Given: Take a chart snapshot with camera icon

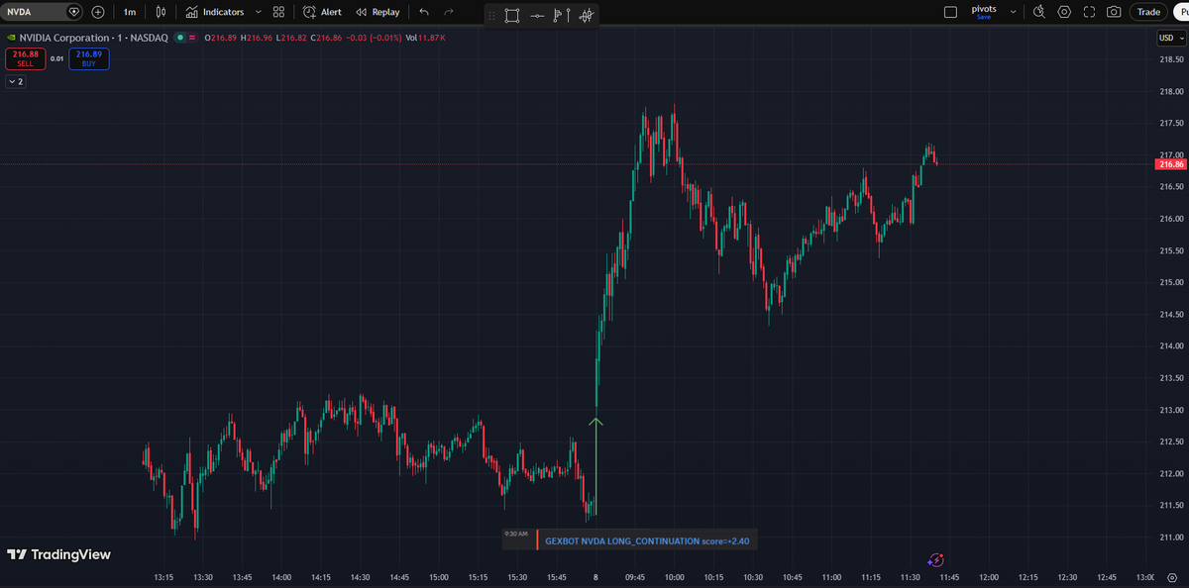Looking at the screenshot, I should (x=1114, y=12).
